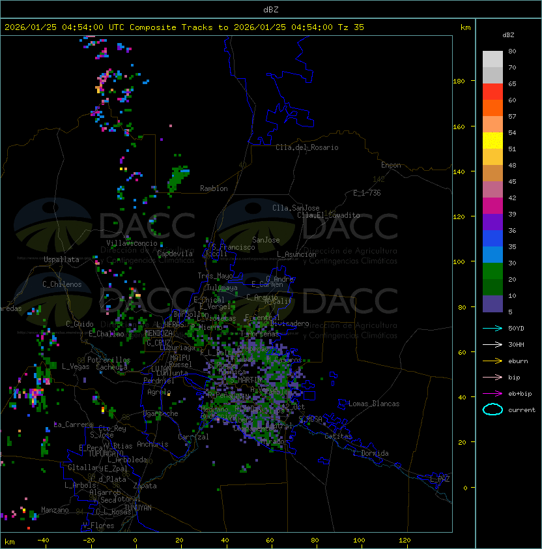
Task: Click the TUPUNGATO label
Action: tap(106, 453)
